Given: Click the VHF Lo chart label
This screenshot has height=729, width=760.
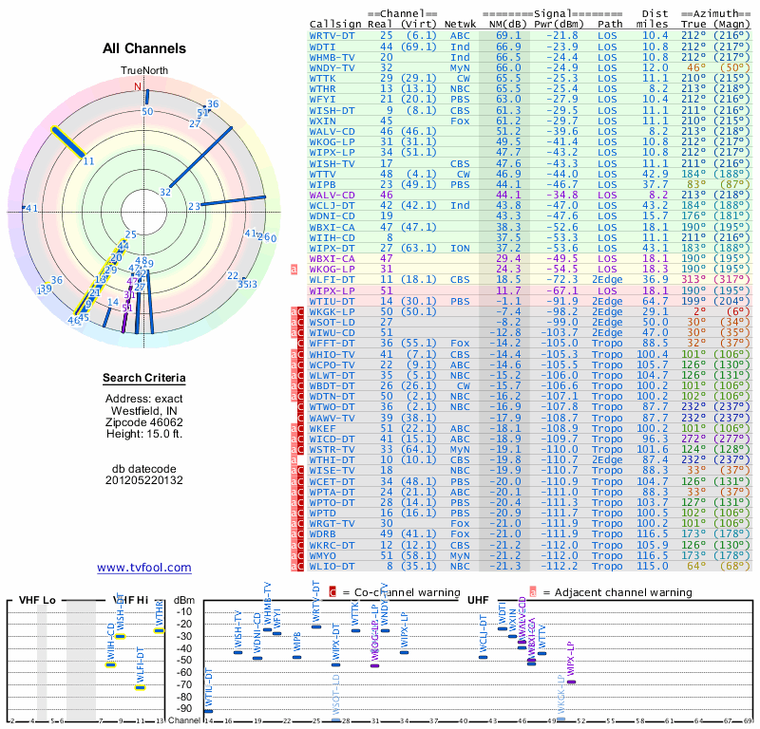Looking at the screenshot, I should pos(37,600).
